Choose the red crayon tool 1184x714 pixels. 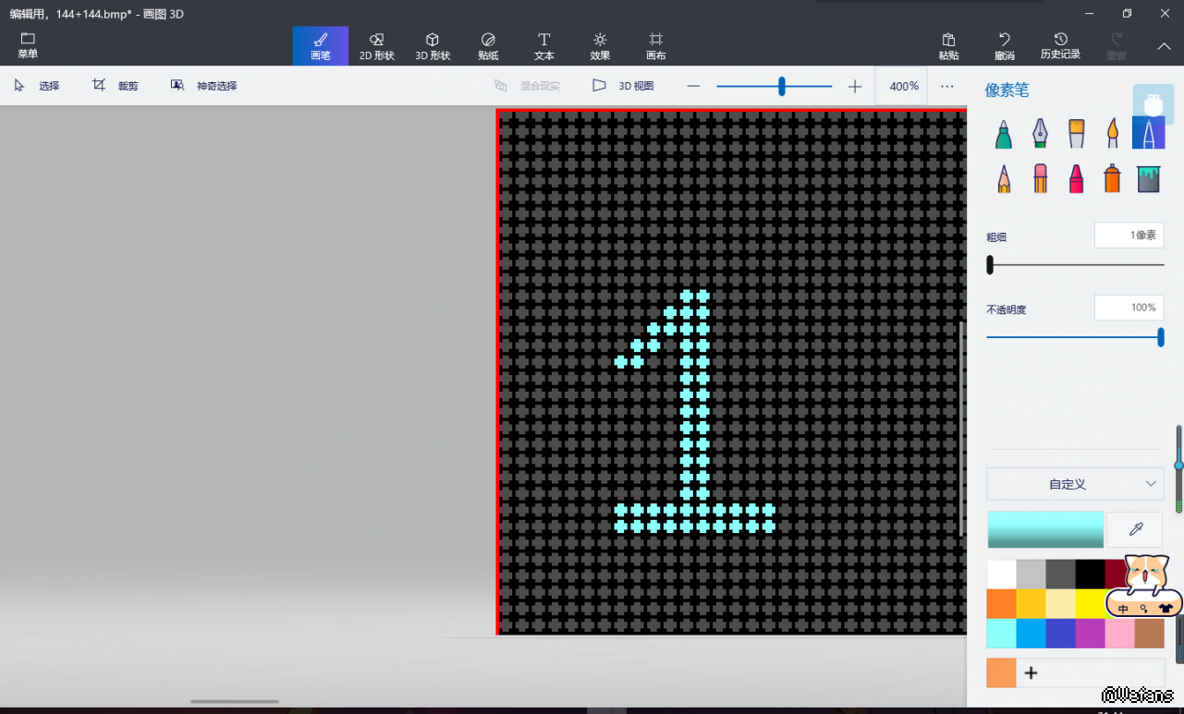[1076, 178]
